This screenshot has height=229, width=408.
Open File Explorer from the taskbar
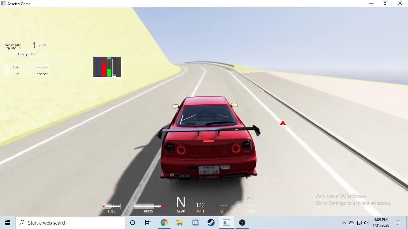click(x=179, y=223)
